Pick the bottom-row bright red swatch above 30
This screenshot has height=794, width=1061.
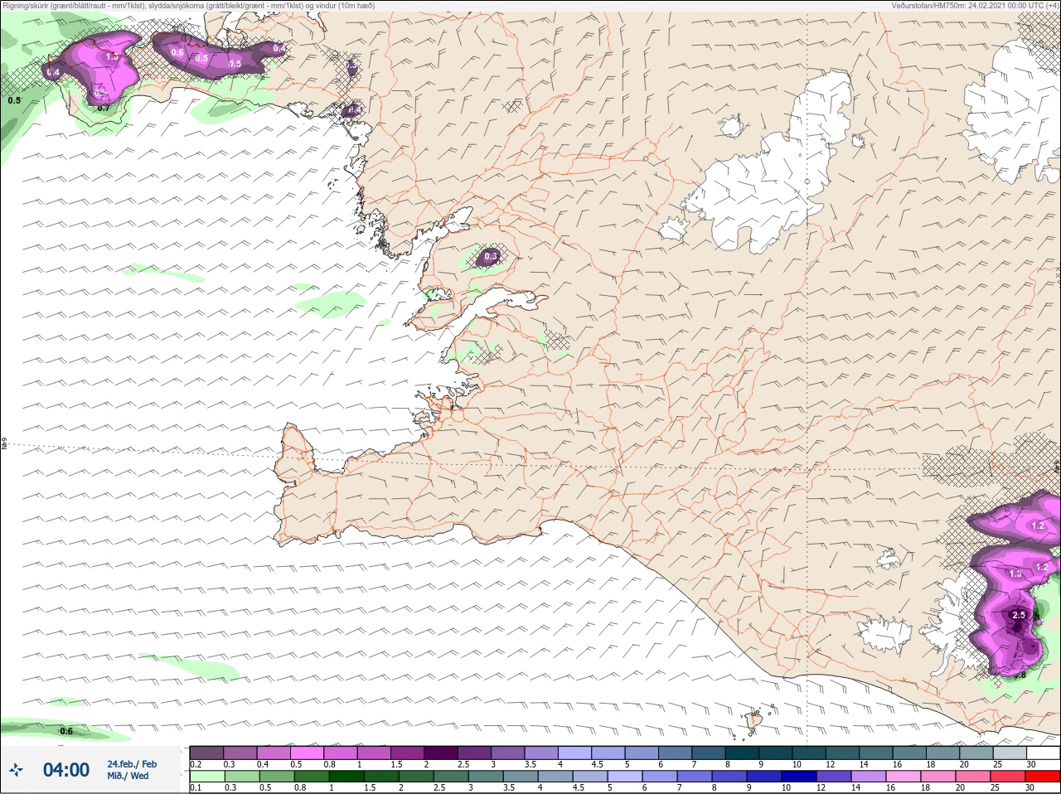(1043, 777)
